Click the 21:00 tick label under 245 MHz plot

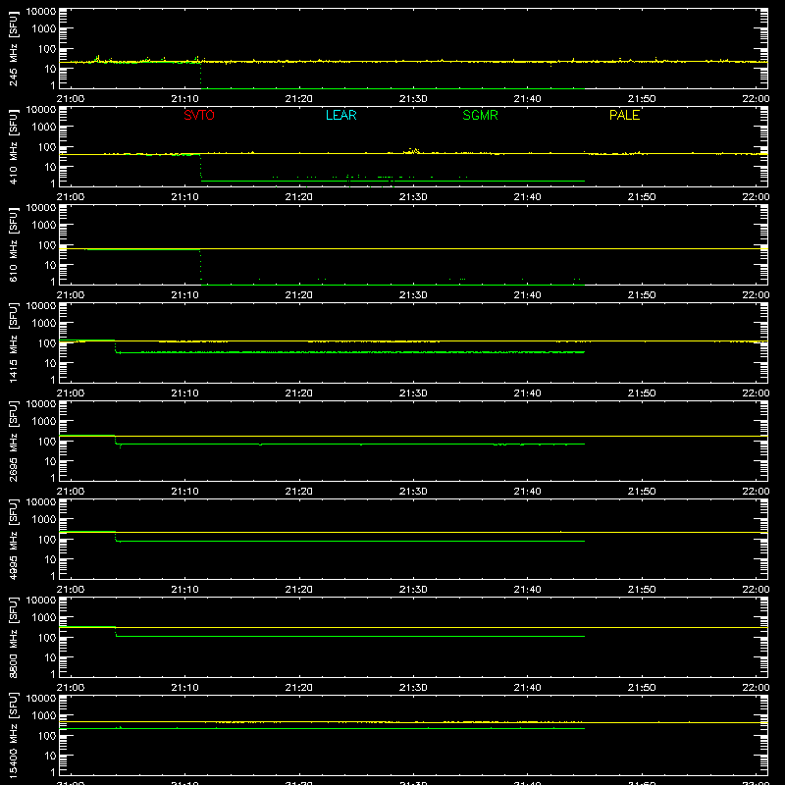pyautogui.click(x=71, y=99)
